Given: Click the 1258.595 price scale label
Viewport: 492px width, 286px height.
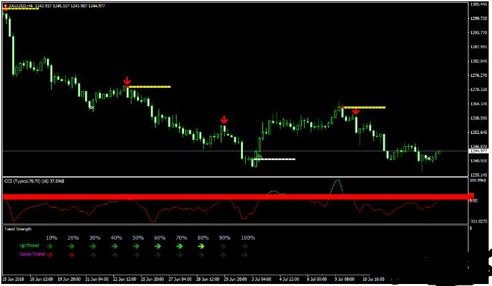Looking at the screenshot, I should click(x=478, y=119).
